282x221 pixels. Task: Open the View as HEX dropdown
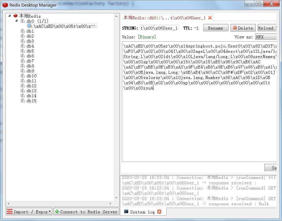266,37
